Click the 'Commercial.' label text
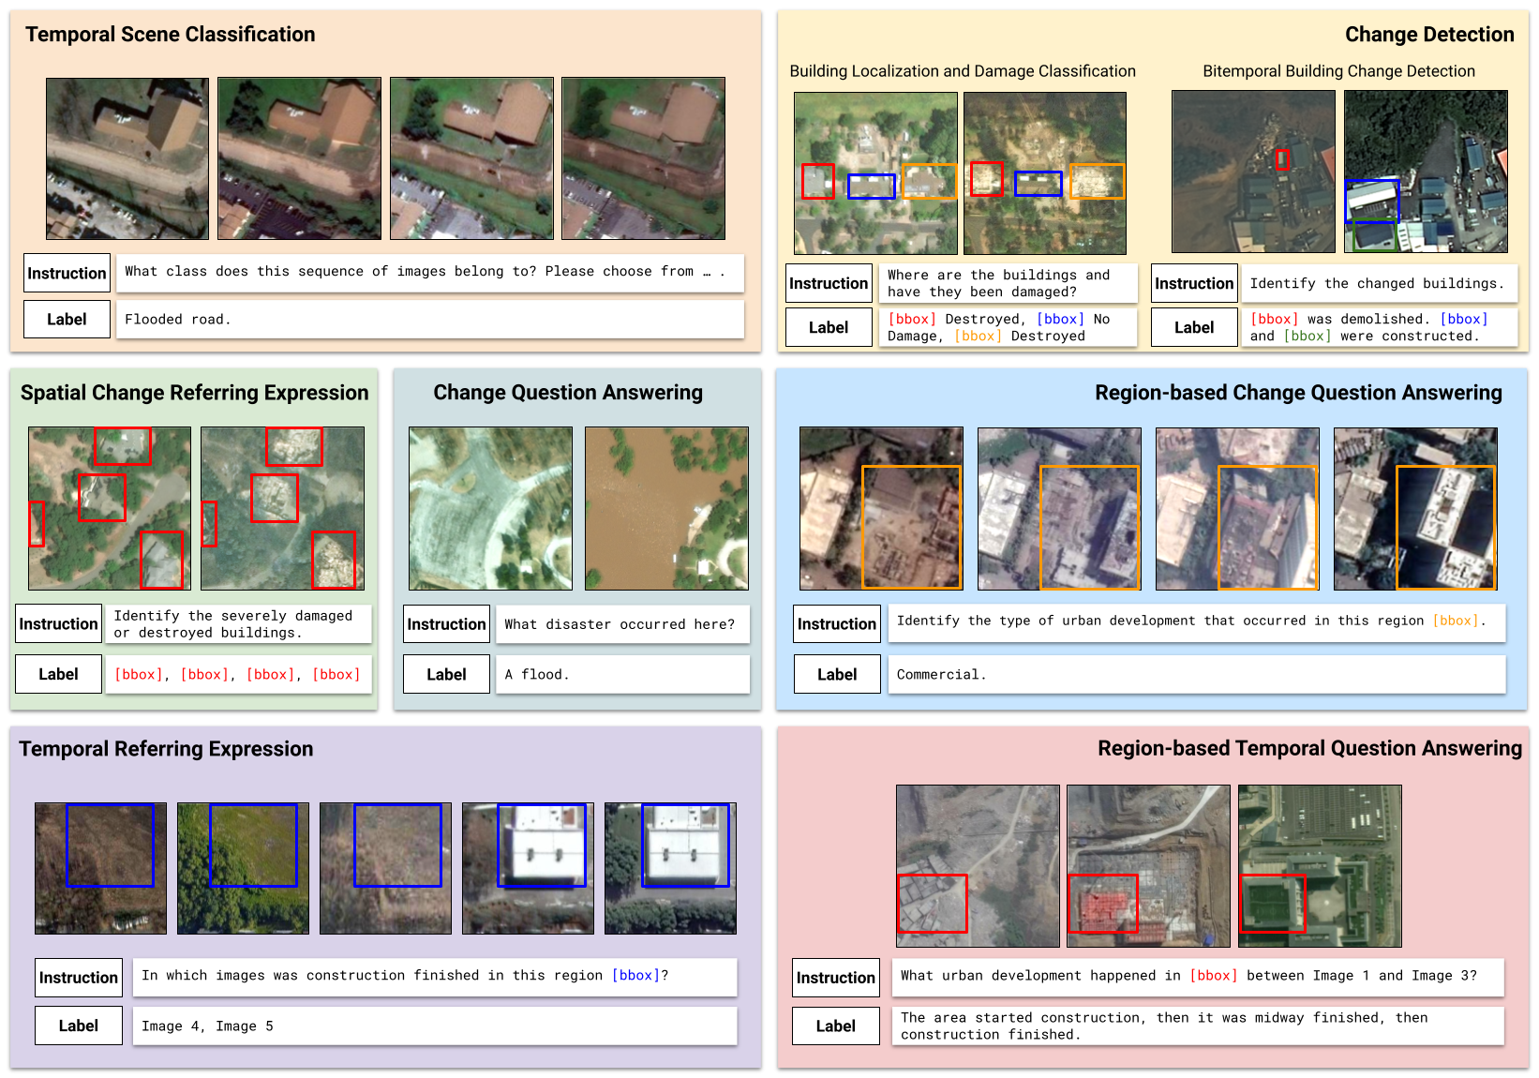This screenshot has width=1539, height=1078. pos(942,674)
